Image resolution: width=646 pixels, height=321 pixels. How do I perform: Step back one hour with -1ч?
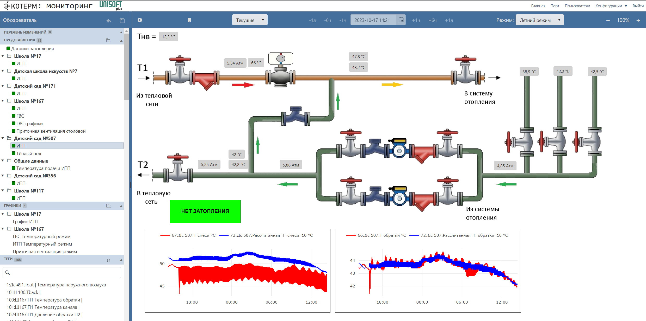pyautogui.click(x=343, y=20)
